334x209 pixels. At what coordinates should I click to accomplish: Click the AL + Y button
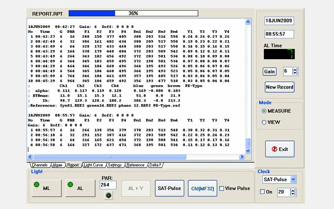(x=136, y=189)
